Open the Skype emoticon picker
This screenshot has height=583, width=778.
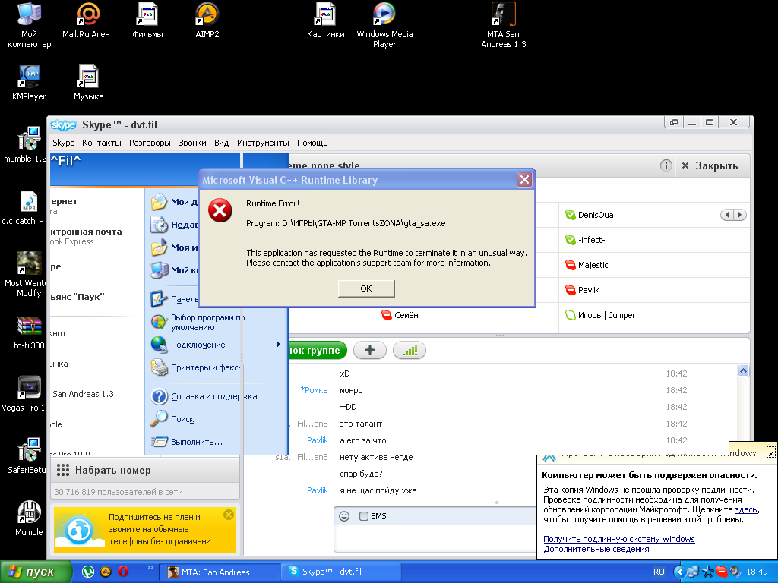[x=344, y=516]
